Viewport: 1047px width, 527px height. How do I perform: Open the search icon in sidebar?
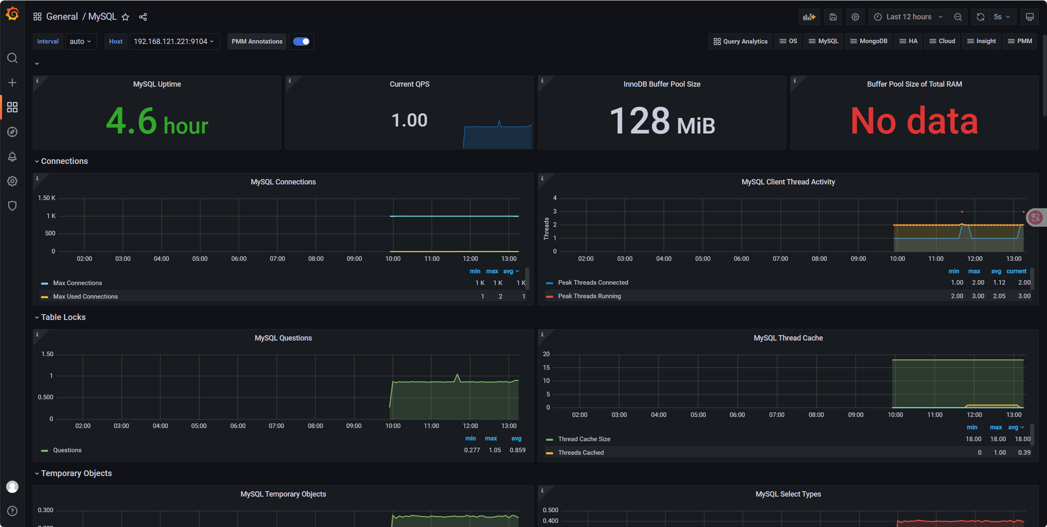click(x=12, y=58)
